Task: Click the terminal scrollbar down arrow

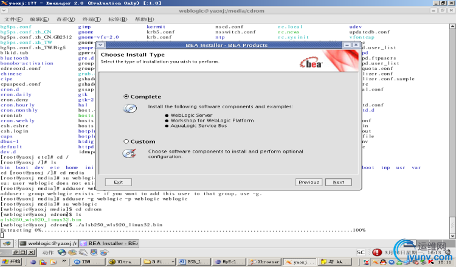Action: 452,236
